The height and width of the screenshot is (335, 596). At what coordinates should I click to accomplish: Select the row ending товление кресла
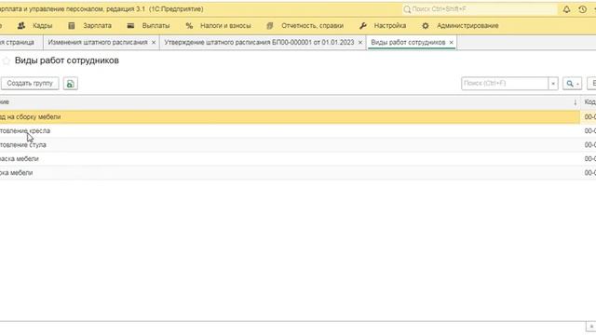pos(290,131)
